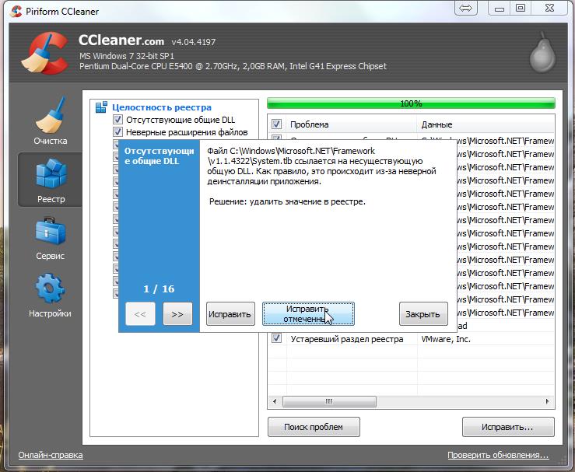This screenshot has height=472, width=575.
Task: Uncheck the Неверные расширения файлов checkbox
Action: [118, 132]
